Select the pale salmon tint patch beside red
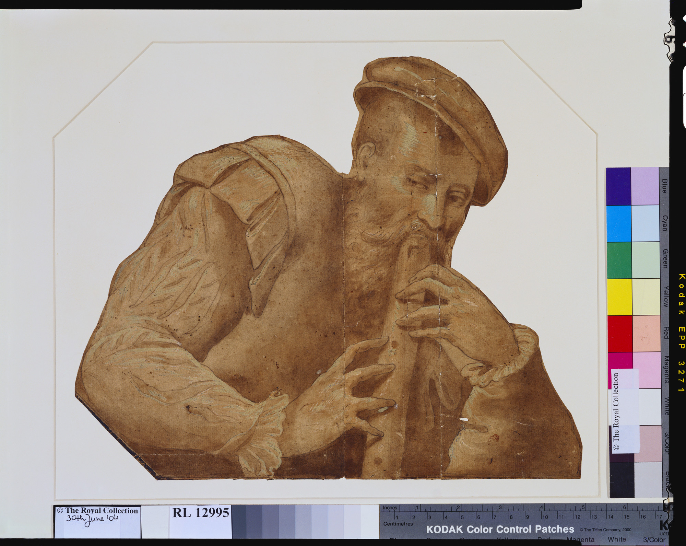Viewport: 686px width, 546px height. (x=647, y=334)
